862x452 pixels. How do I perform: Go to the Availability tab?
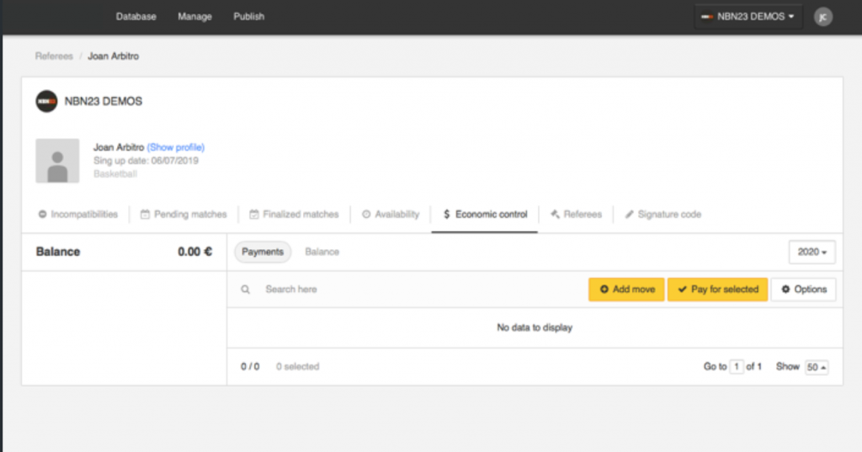point(391,215)
